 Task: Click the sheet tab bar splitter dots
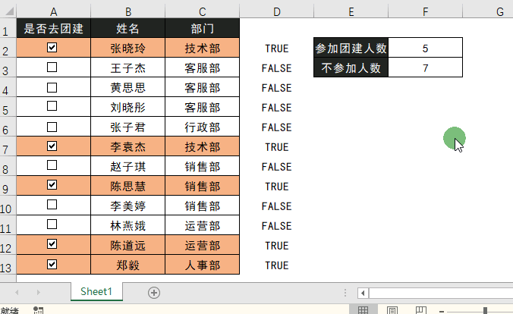pyautogui.click(x=345, y=293)
